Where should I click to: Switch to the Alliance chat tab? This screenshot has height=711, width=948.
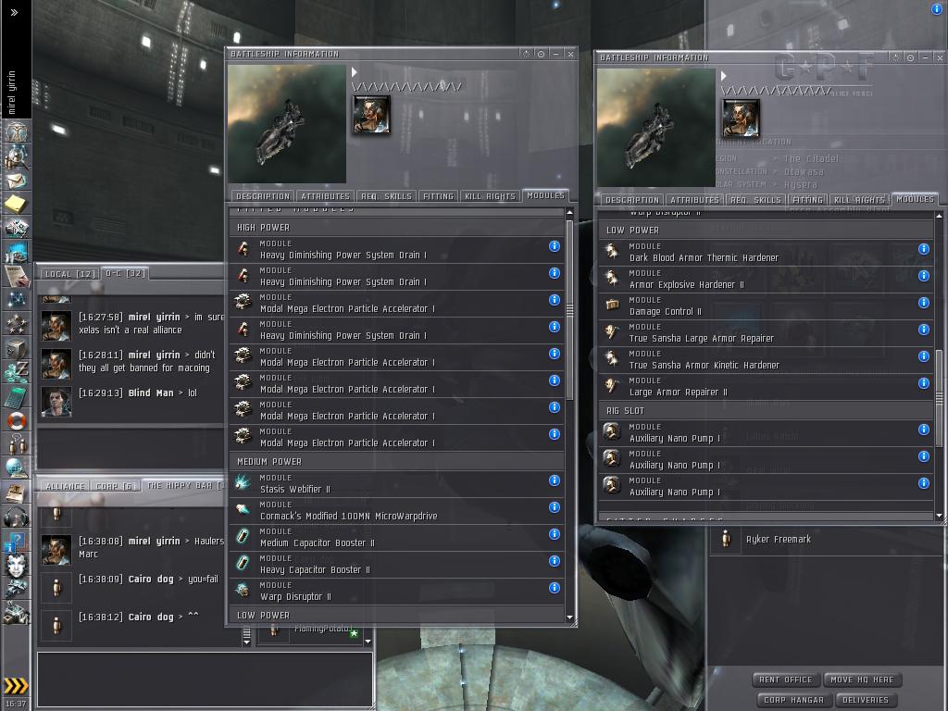(66, 486)
